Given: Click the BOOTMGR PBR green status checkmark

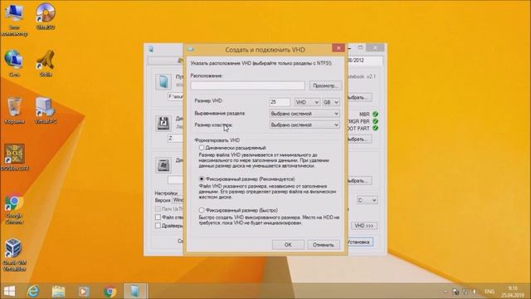Looking at the screenshot, I should tap(375, 121).
